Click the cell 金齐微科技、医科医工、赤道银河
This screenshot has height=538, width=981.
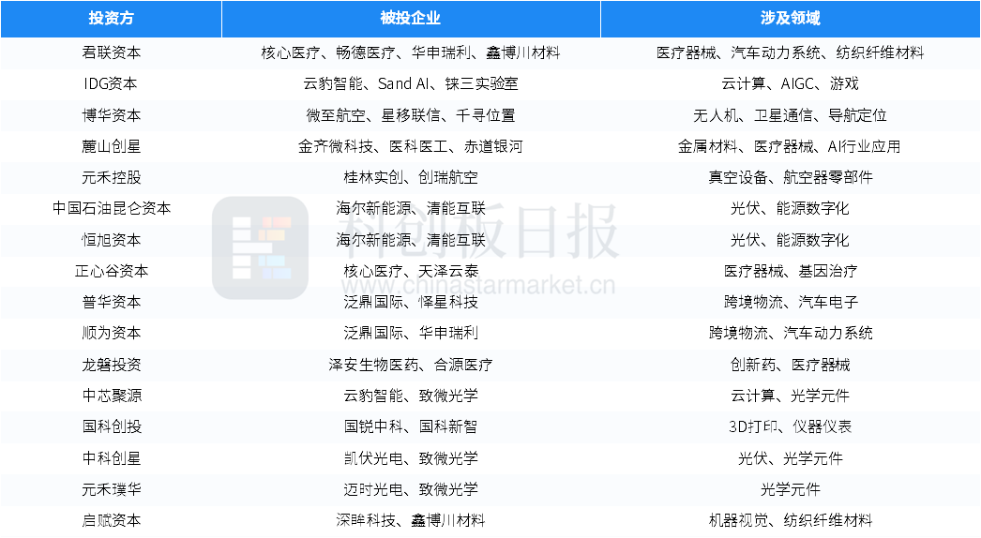[x=411, y=147]
